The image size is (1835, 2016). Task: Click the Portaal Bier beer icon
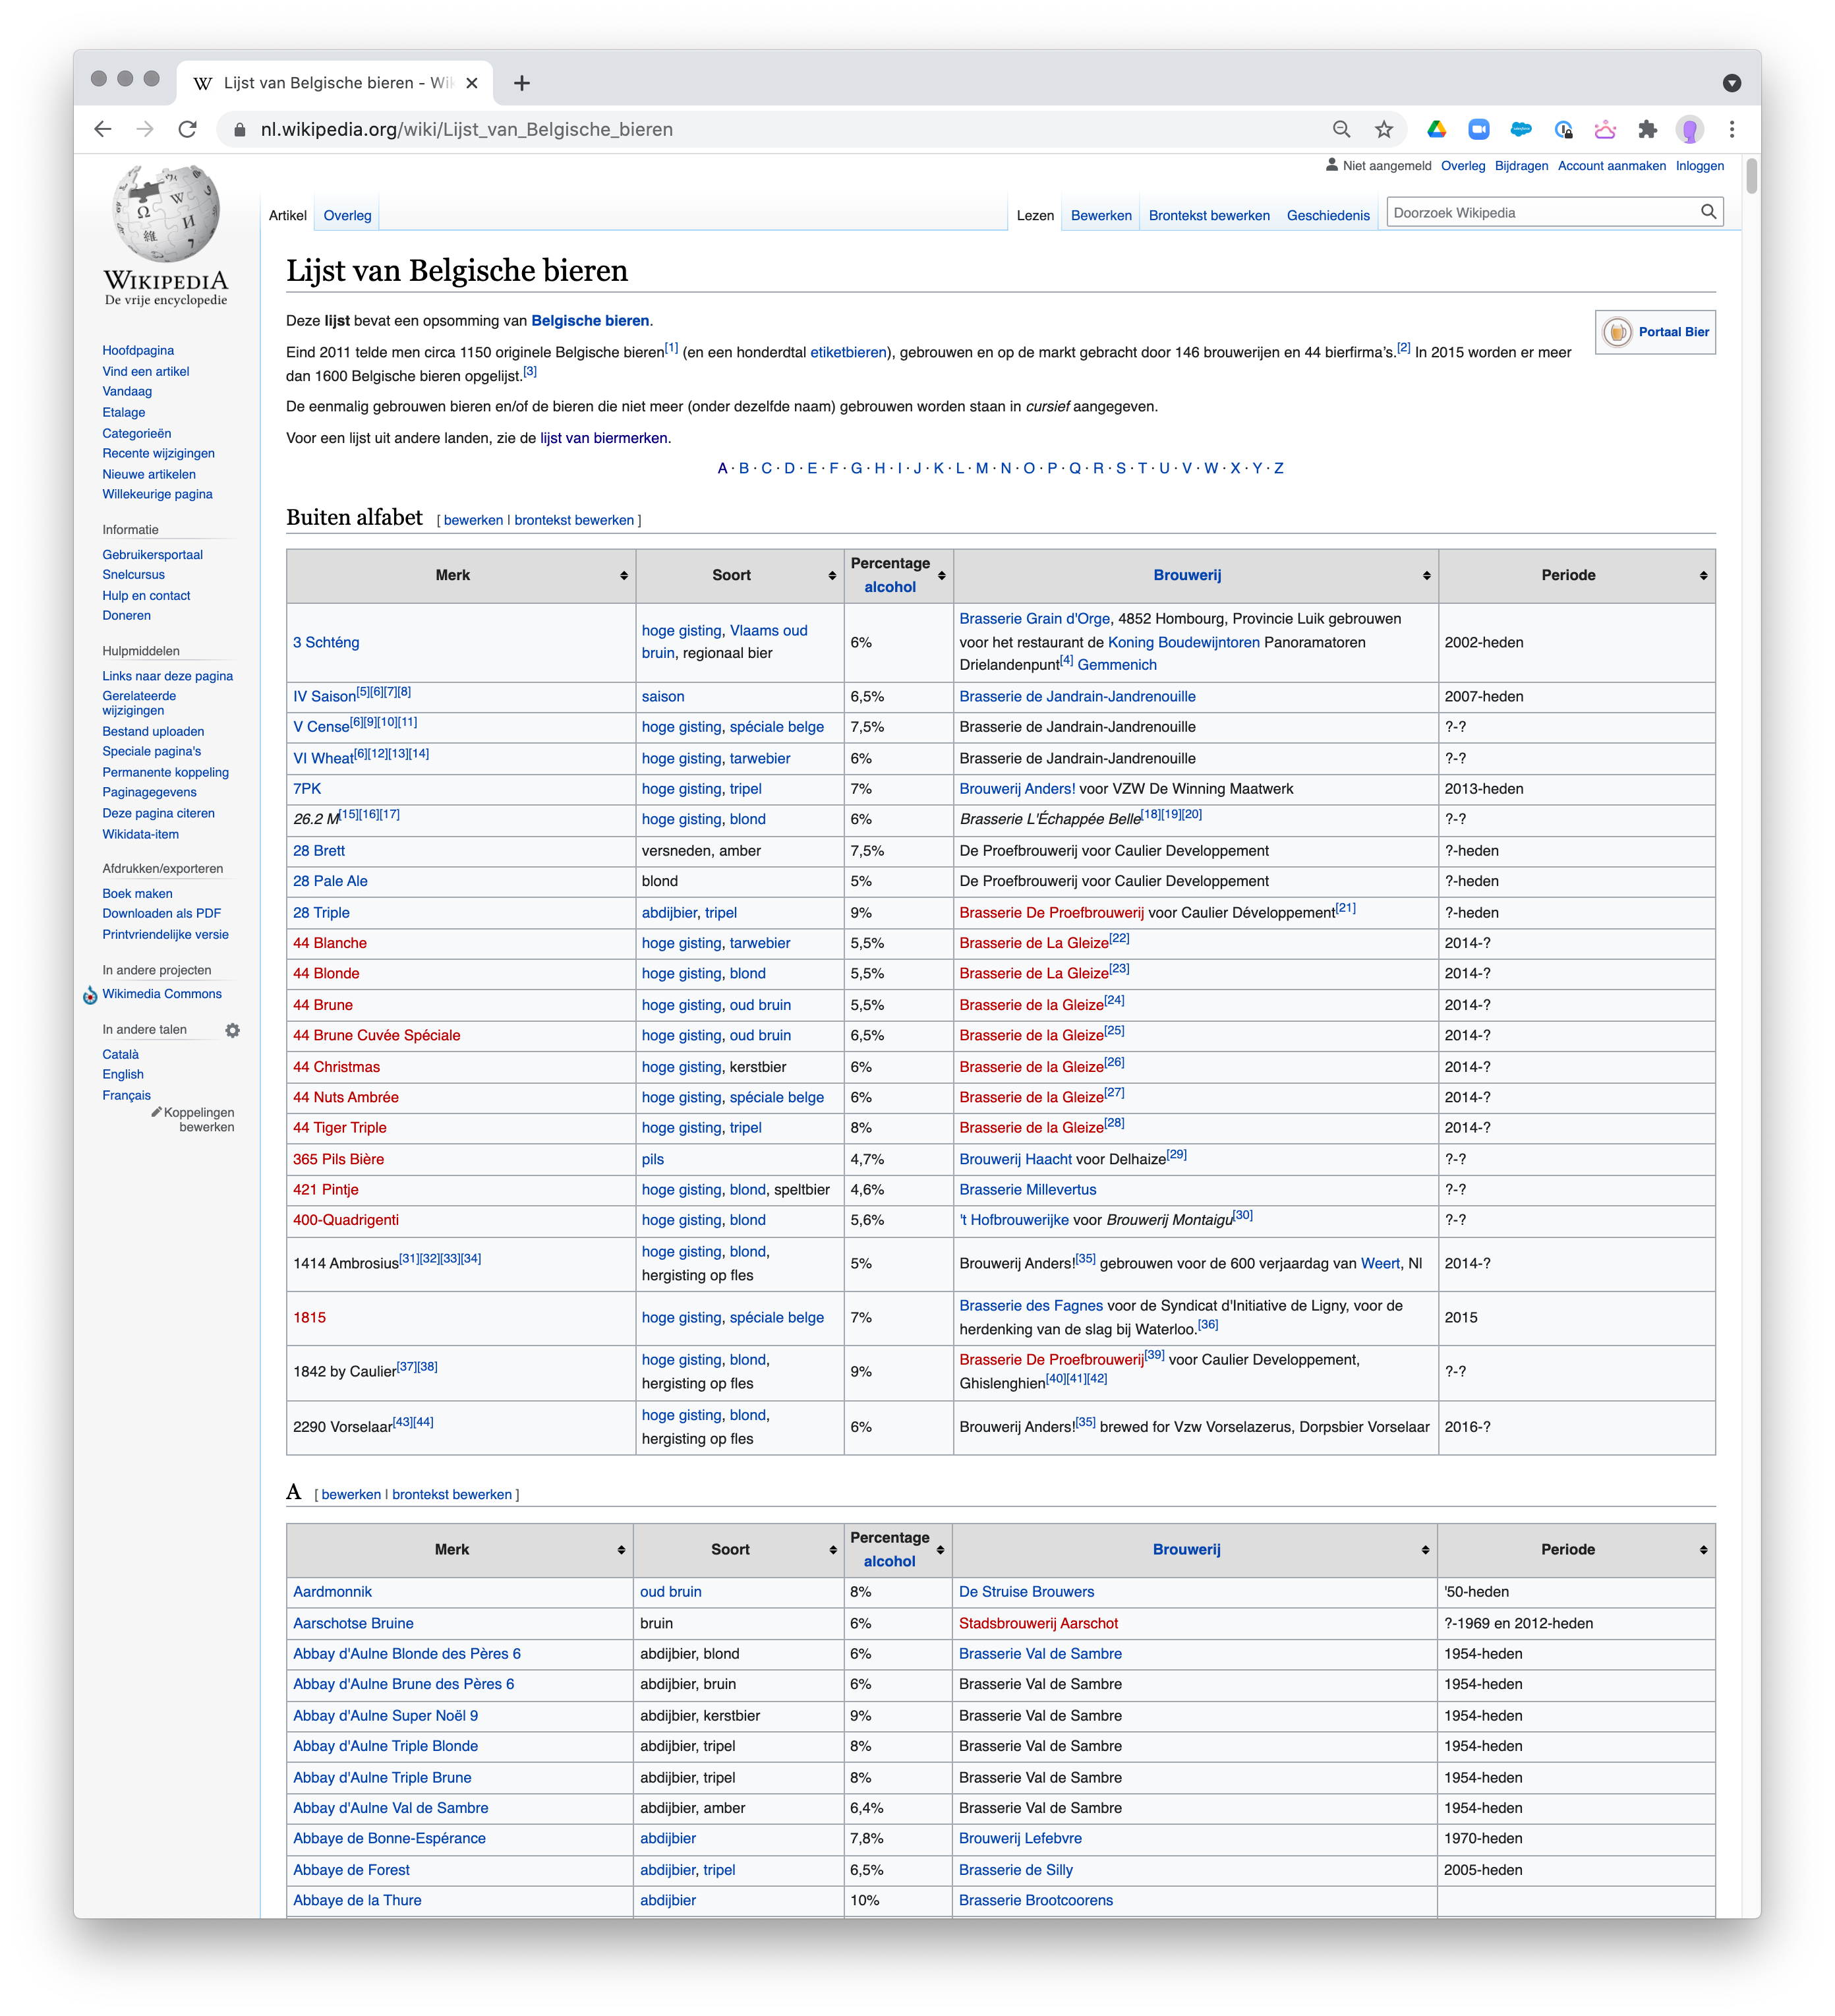[x=1617, y=332]
